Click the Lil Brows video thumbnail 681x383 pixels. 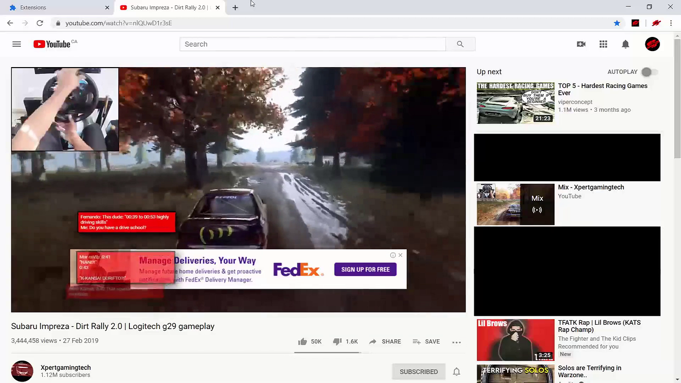pos(516,340)
